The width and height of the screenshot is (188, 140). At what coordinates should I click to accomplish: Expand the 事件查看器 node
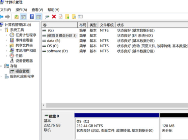click(6, 40)
